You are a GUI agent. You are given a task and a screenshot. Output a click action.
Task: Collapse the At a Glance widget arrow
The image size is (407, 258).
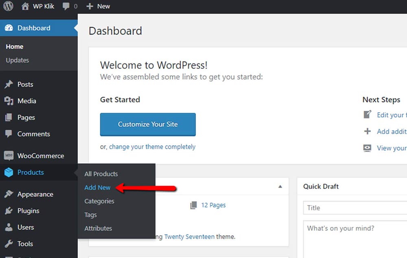pos(280,186)
